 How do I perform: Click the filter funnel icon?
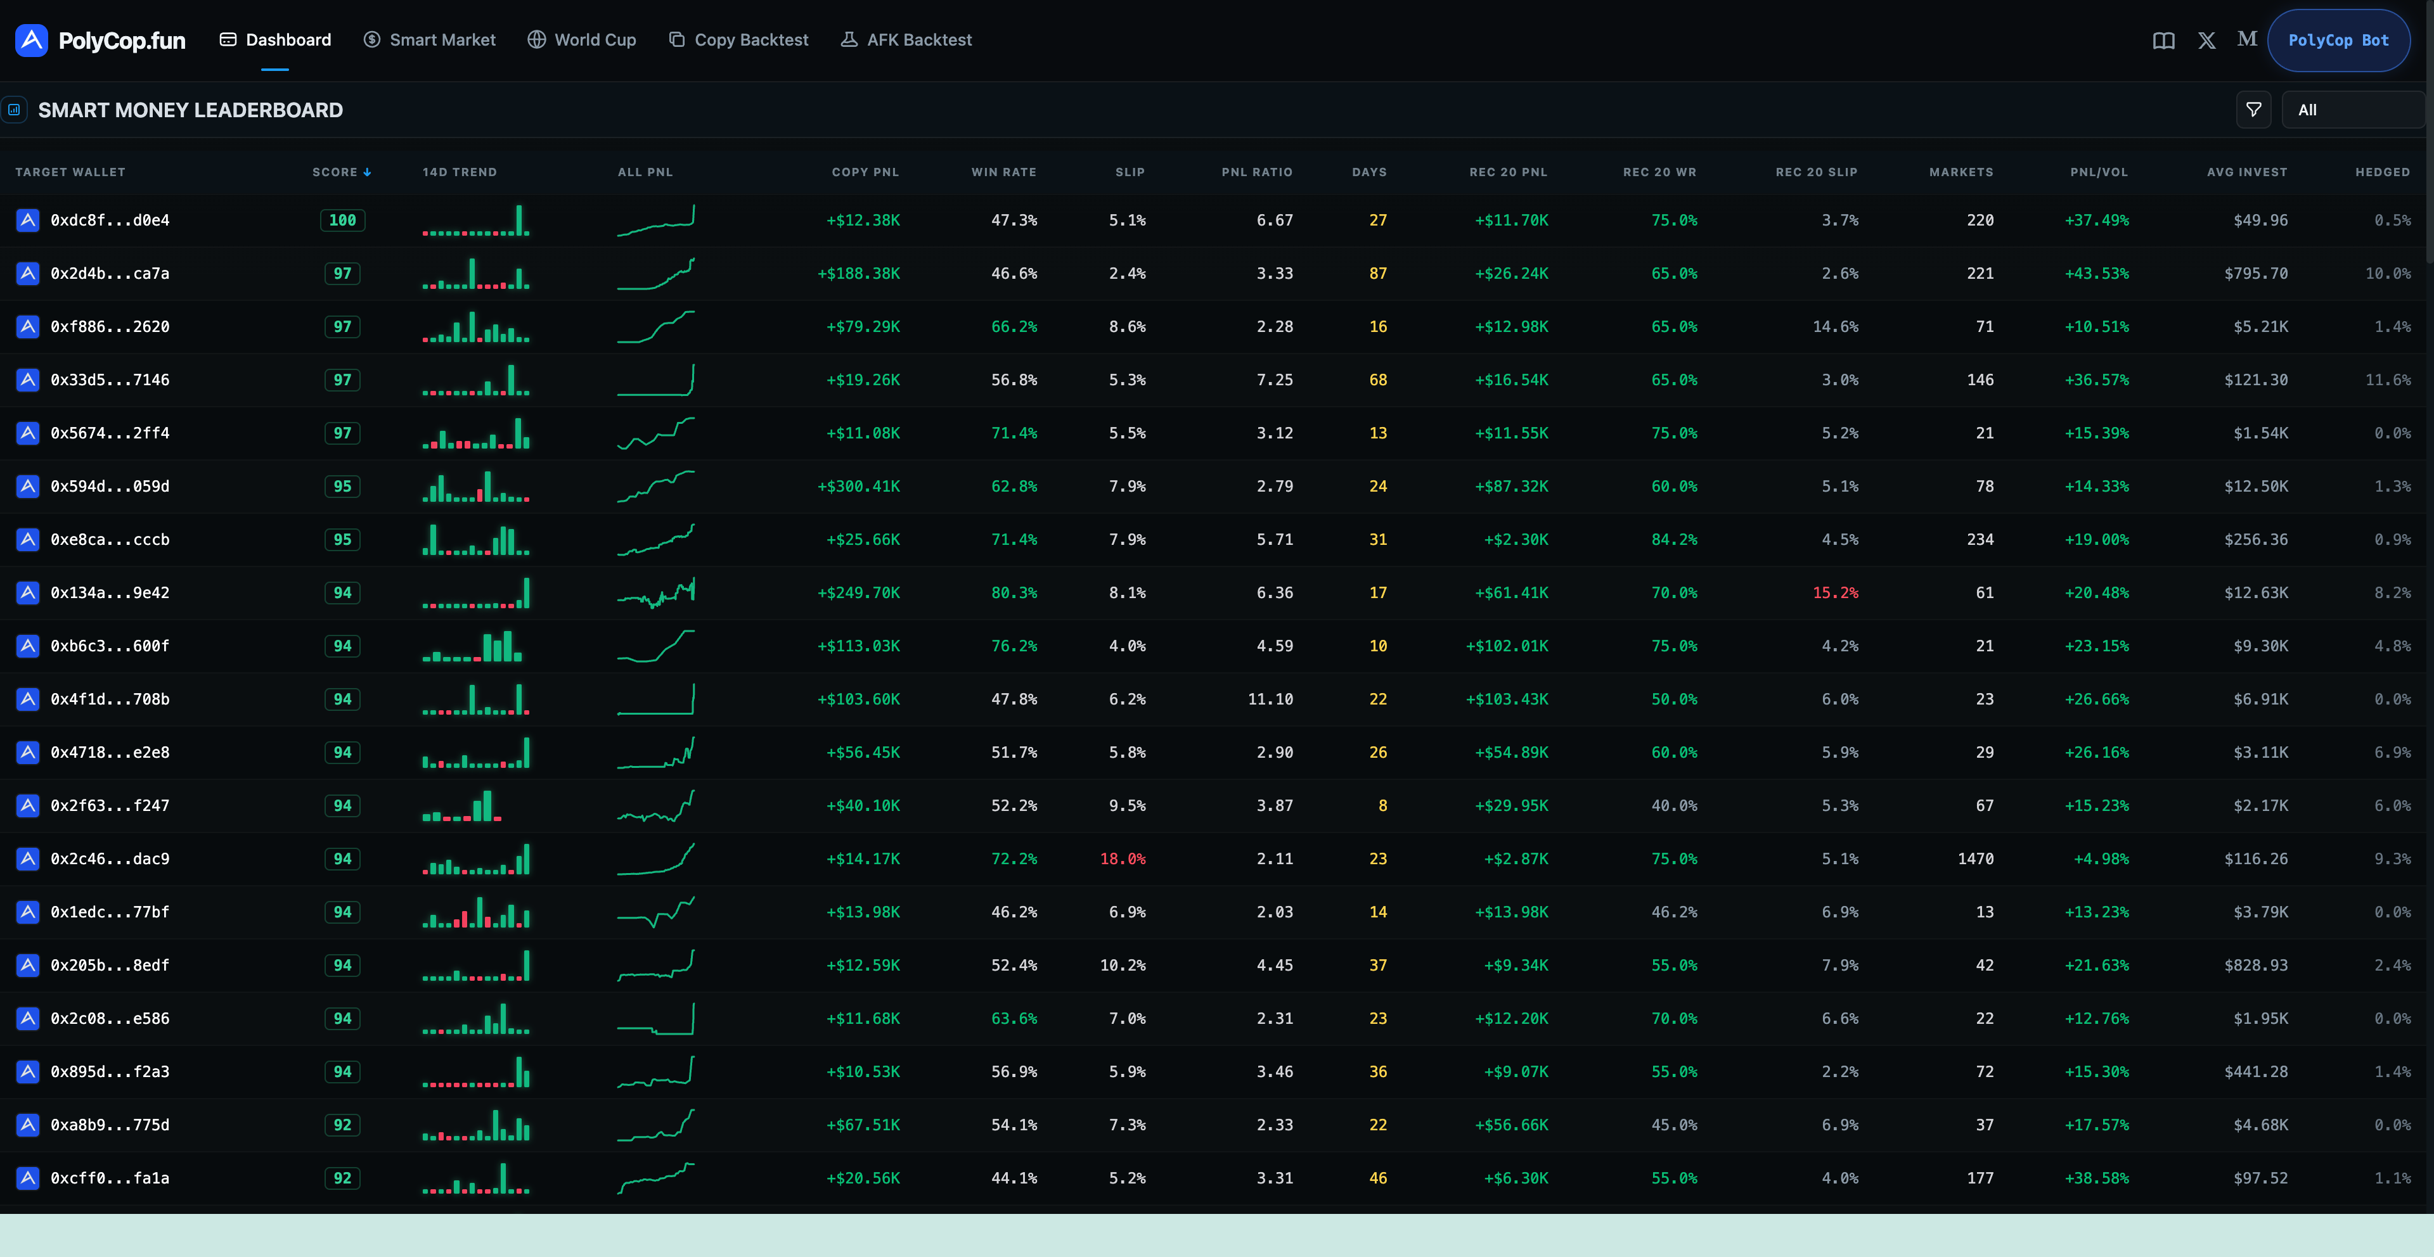tap(2253, 110)
